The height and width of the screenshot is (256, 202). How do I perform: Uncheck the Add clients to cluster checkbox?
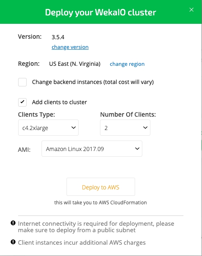tap(22, 102)
